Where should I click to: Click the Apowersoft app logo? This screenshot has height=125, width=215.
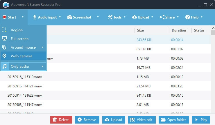(6, 5)
